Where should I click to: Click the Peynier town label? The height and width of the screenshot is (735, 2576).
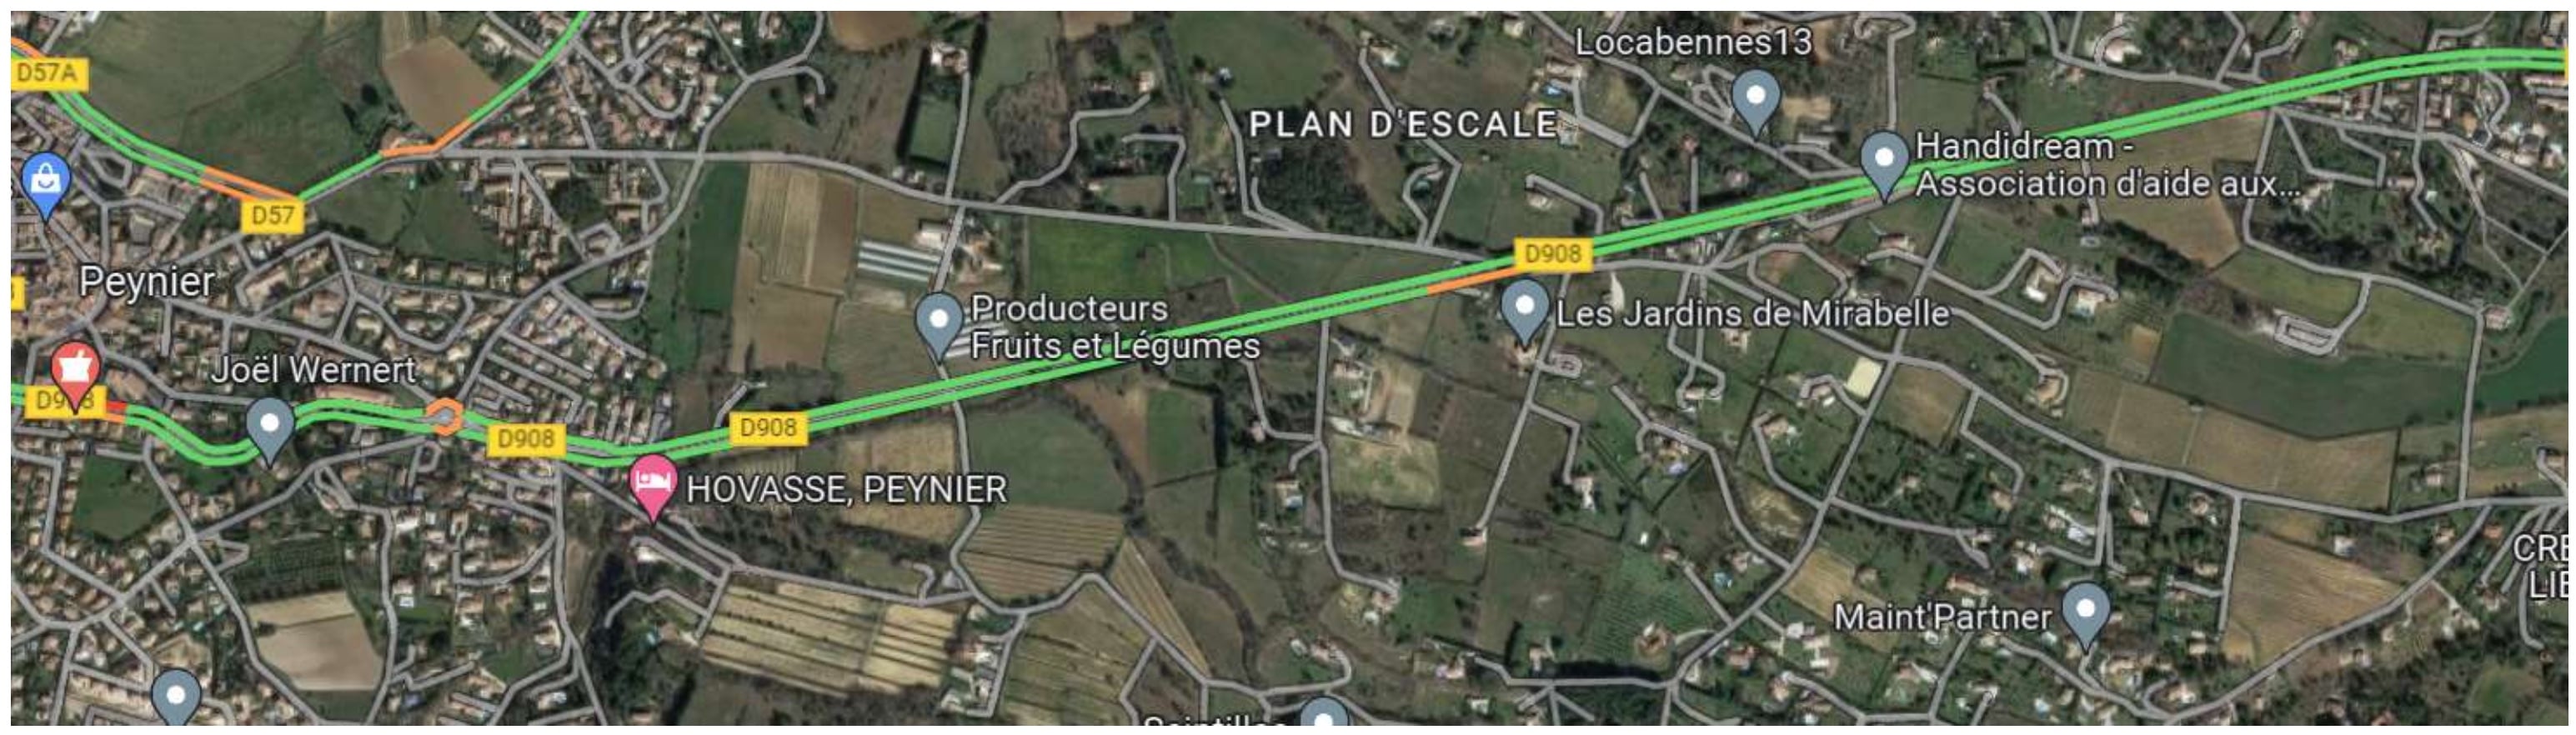pos(147,281)
